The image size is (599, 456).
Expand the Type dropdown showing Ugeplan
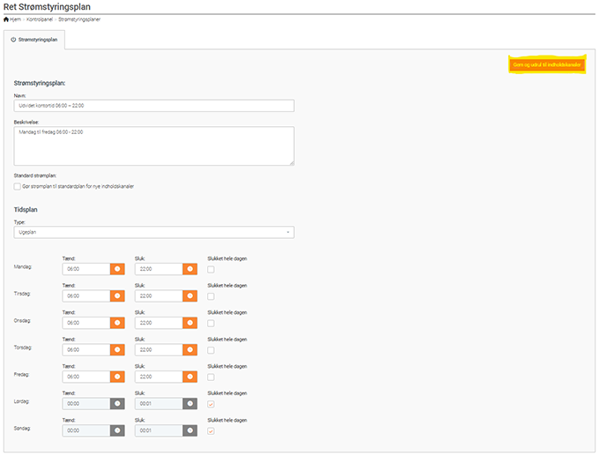(x=153, y=232)
